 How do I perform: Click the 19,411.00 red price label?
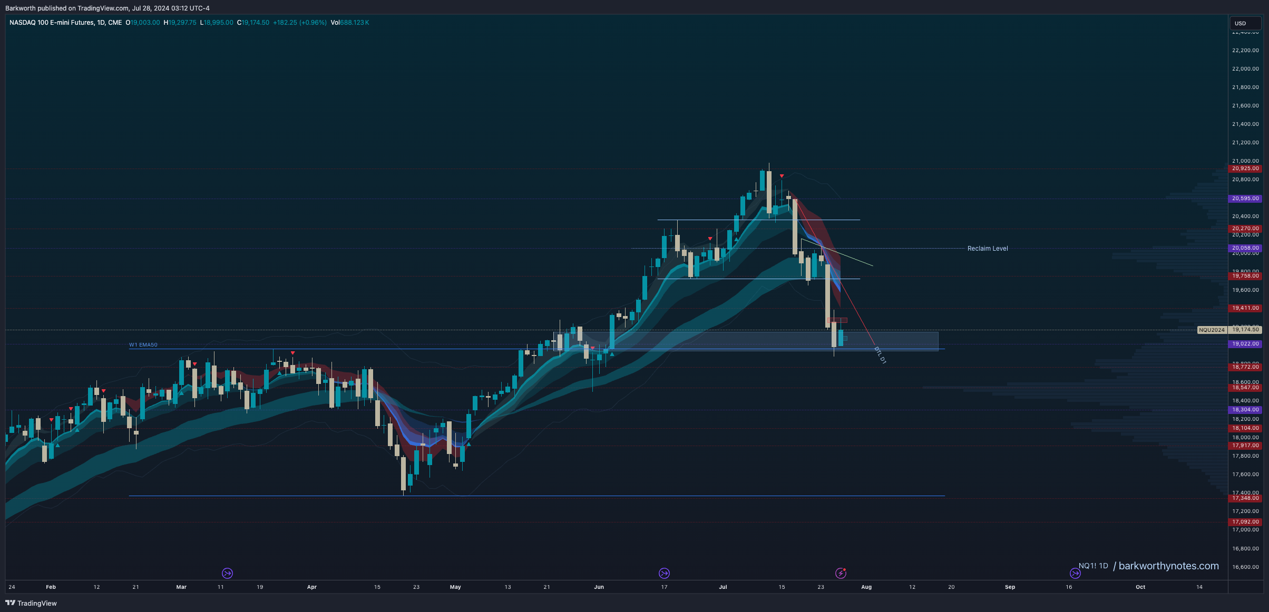pyautogui.click(x=1245, y=308)
